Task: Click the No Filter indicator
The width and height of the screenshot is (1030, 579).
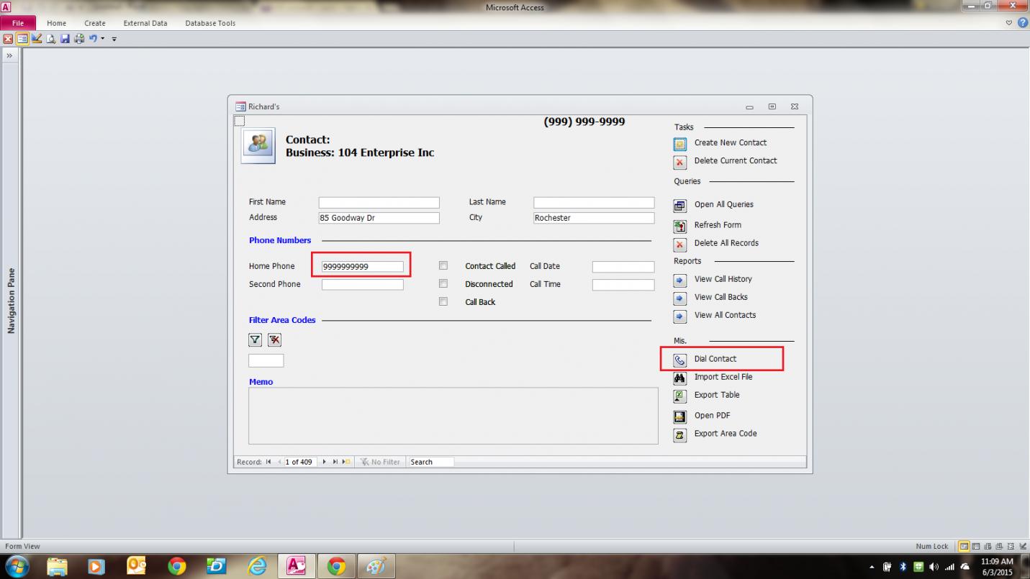Action: pyautogui.click(x=380, y=462)
